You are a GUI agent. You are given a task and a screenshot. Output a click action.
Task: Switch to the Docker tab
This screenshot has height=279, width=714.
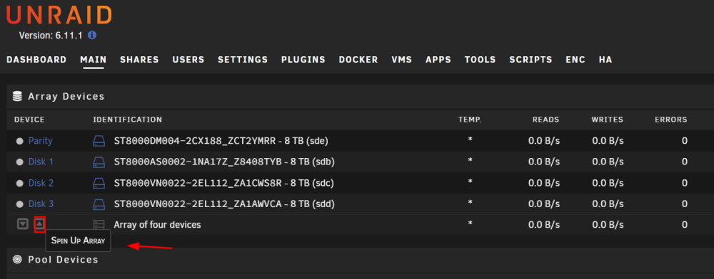[358, 59]
